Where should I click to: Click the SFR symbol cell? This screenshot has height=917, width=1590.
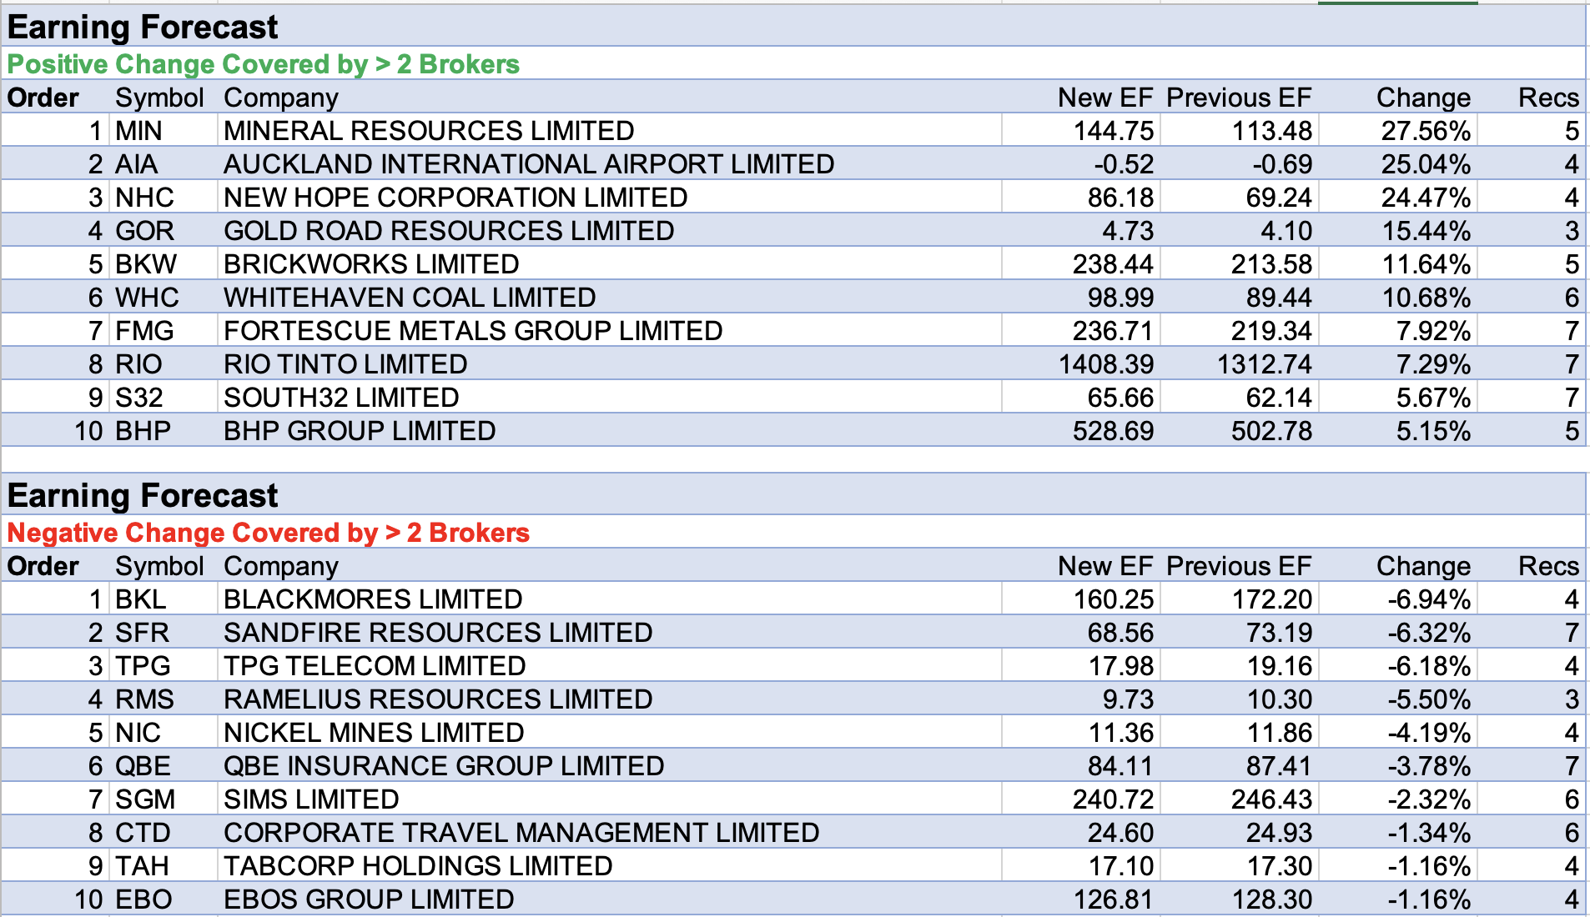coord(142,633)
